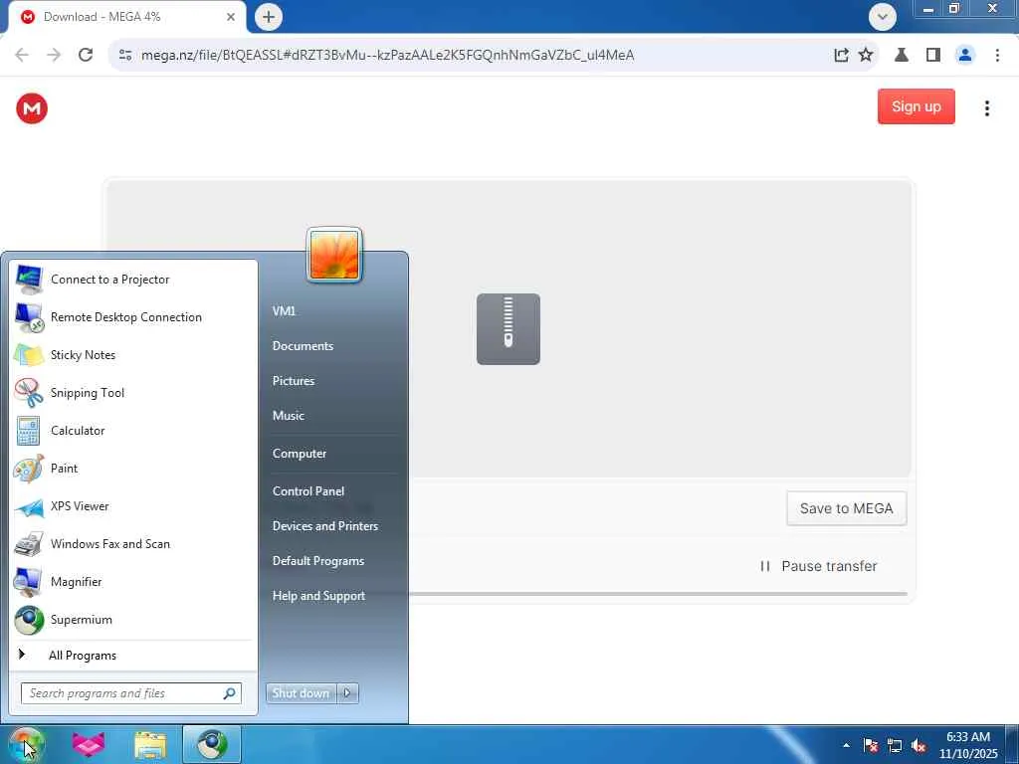Click Search programs and files box

point(130,693)
